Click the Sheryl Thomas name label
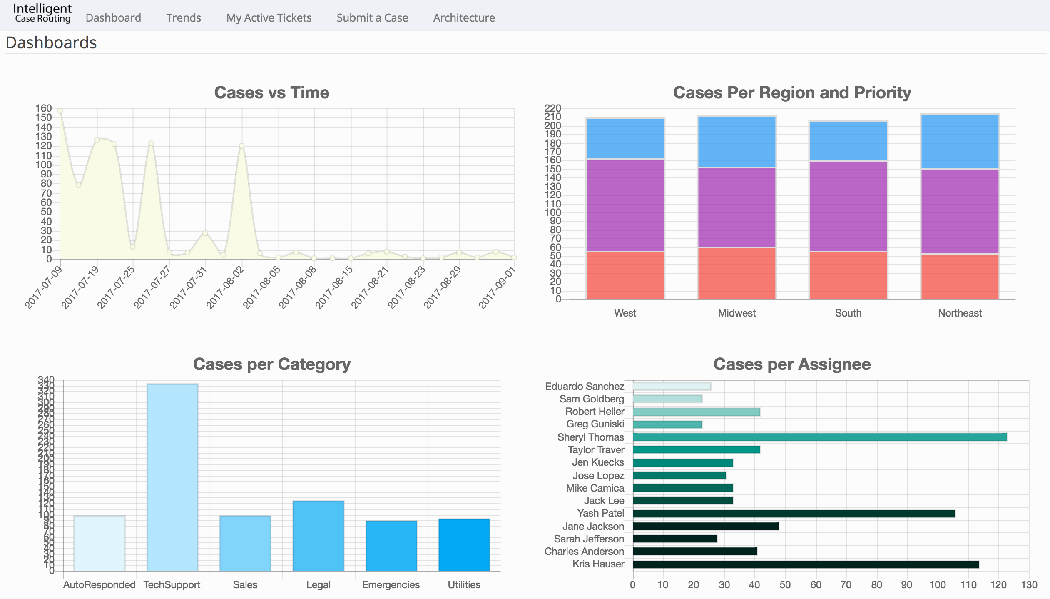Image resolution: width=1050 pixels, height=599 pixels. tap(591, 437)
